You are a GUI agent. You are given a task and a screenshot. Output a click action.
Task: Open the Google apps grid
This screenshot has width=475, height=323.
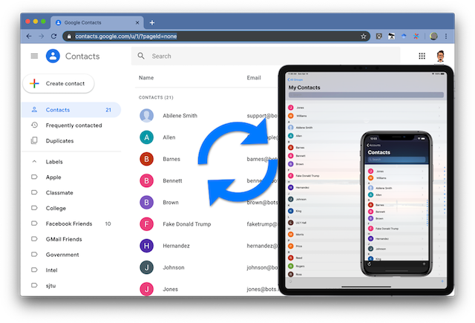pos(422,56)
